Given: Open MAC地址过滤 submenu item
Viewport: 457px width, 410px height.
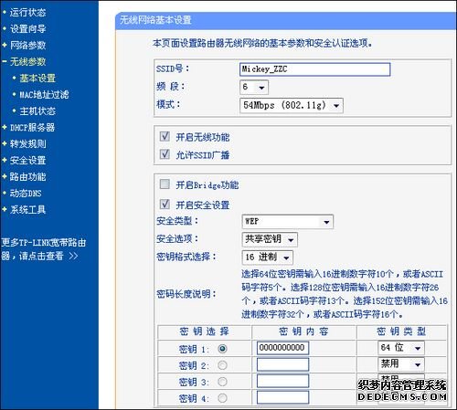Looking at the screenshot, I should pyautogui.click(x=44, y=95).
